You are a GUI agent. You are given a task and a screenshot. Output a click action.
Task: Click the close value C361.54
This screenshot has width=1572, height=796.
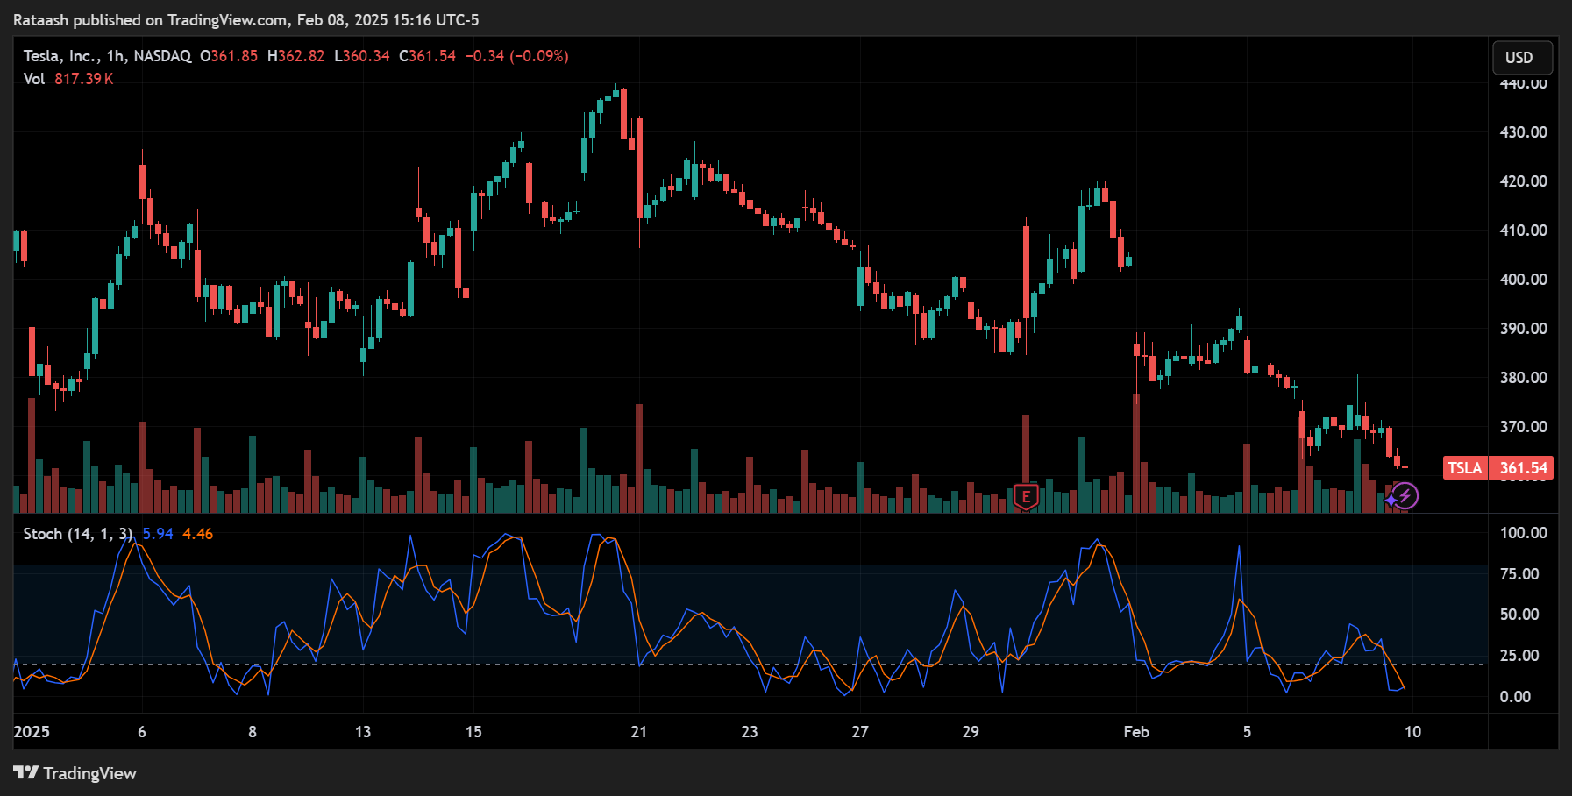tap(428, 56)
